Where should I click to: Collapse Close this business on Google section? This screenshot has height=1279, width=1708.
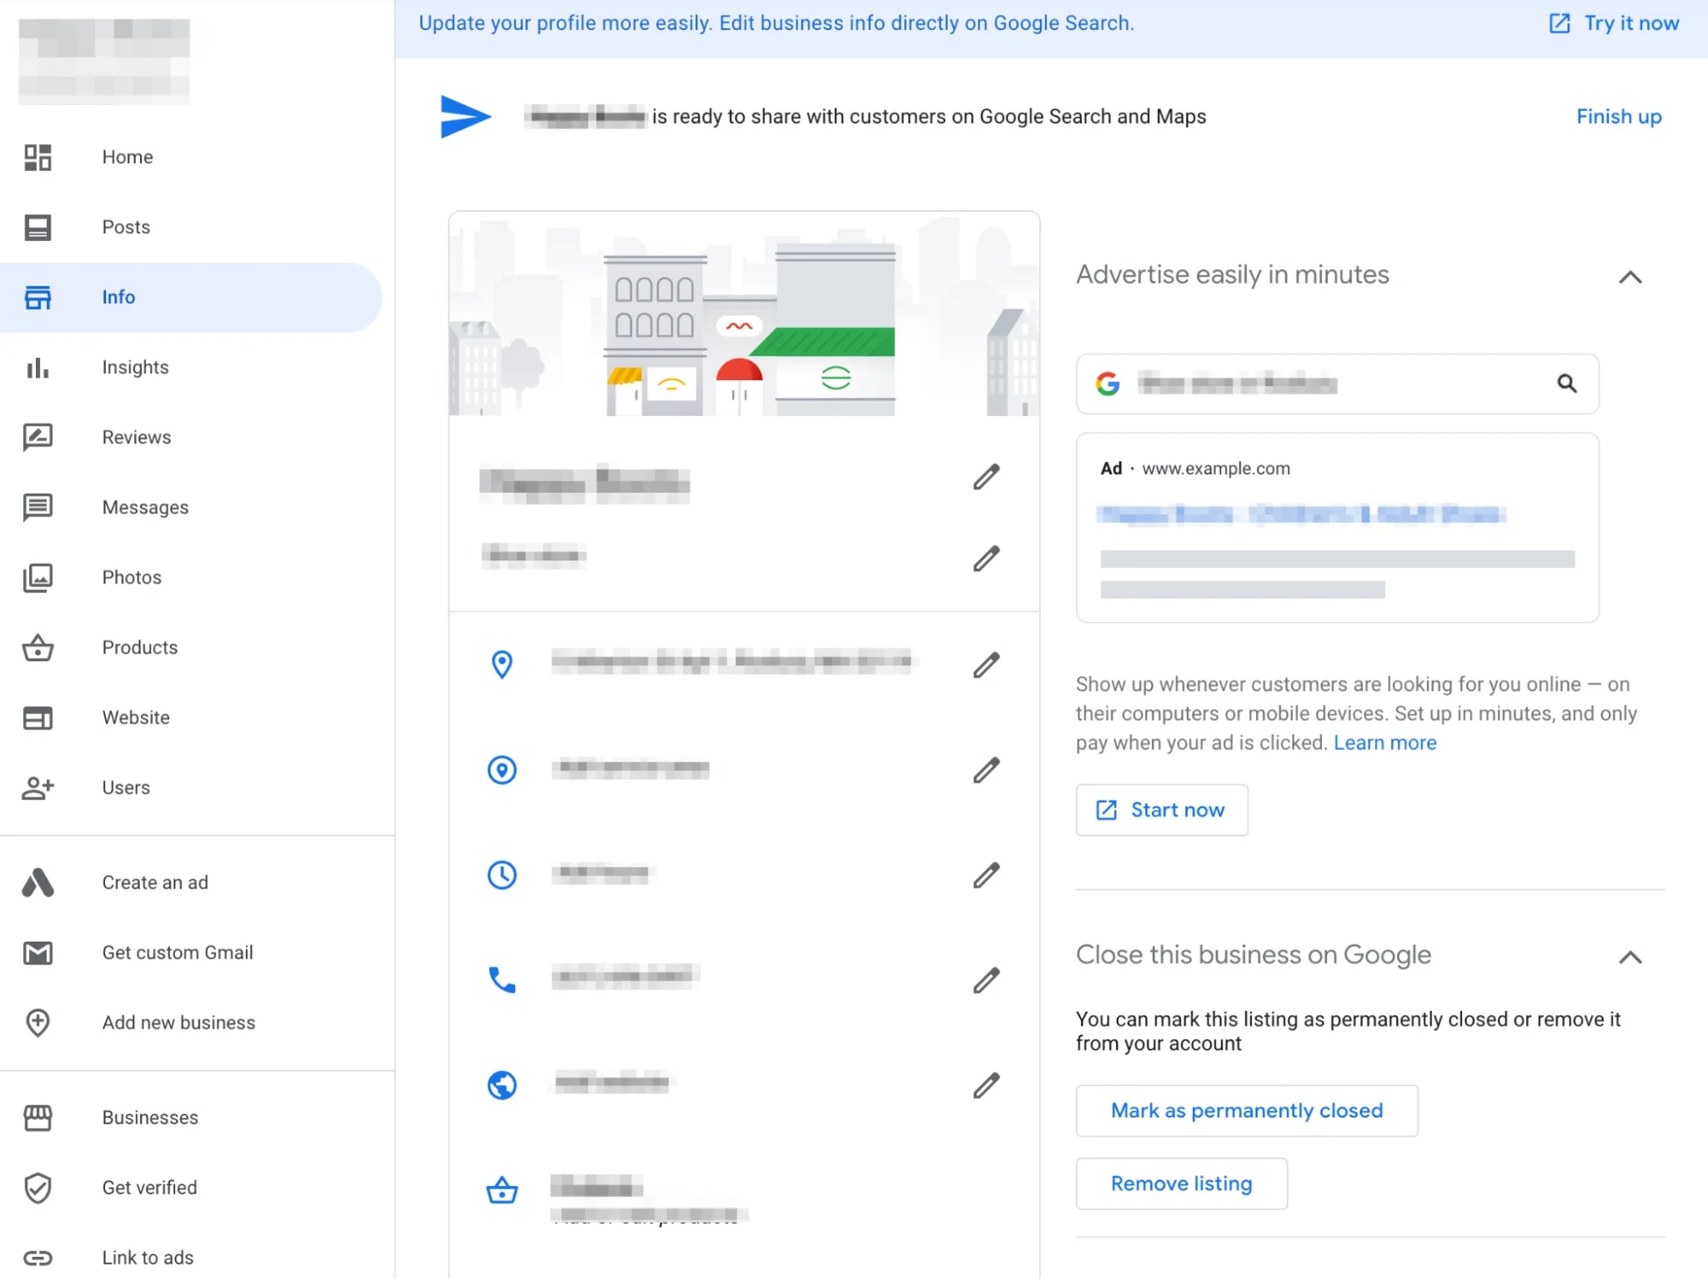click(1630, 957)
